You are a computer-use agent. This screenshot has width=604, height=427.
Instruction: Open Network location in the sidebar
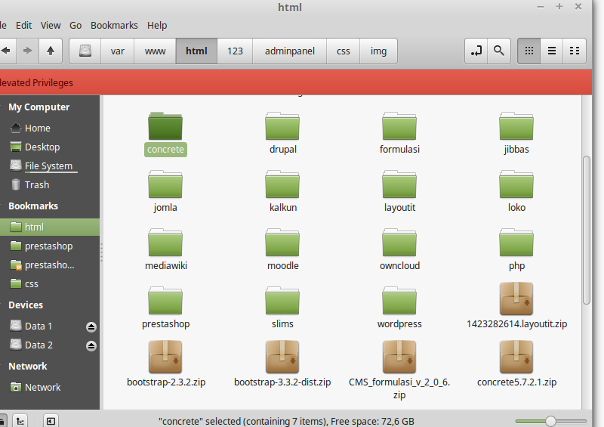[x=50, y=387]
